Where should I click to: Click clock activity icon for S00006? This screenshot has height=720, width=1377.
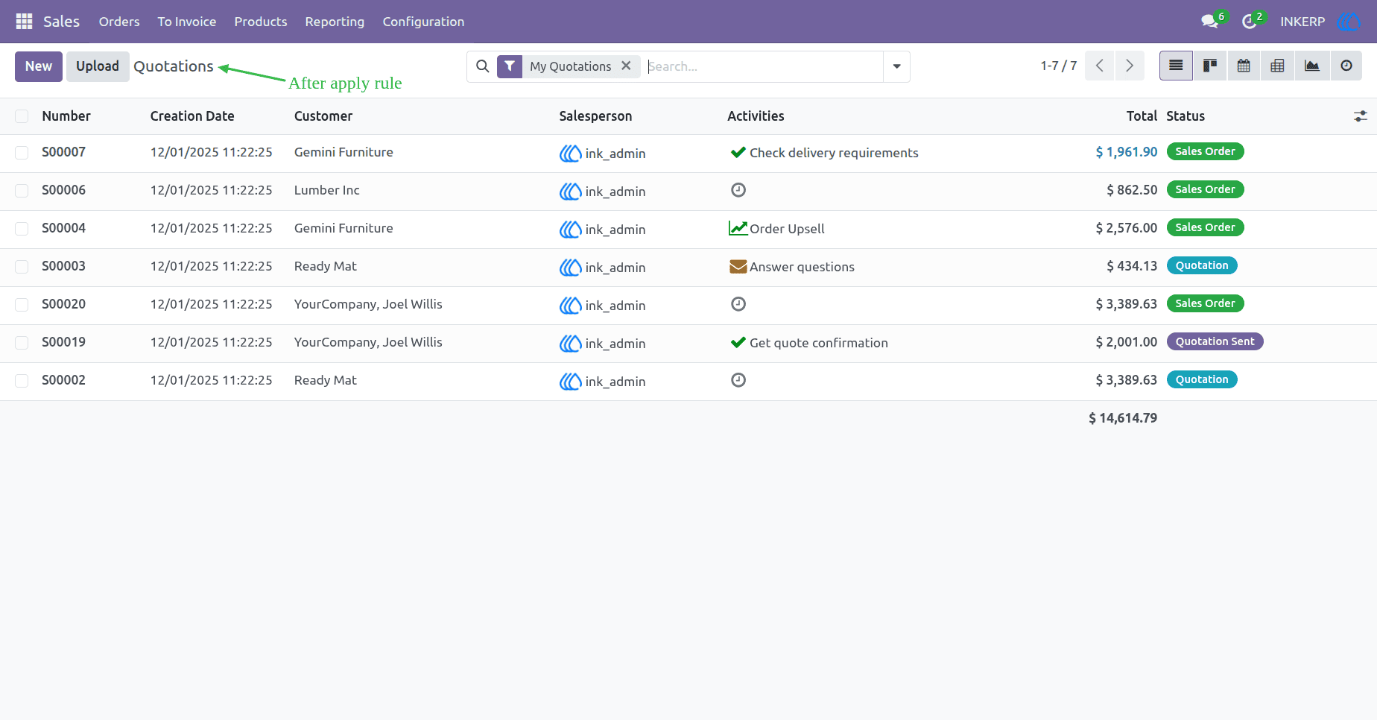[x=738, y=190]
